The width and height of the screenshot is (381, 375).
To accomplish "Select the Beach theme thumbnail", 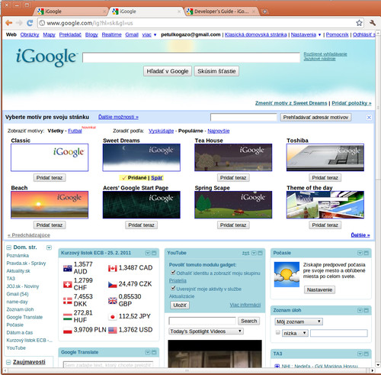I will (x=50, y=205).
